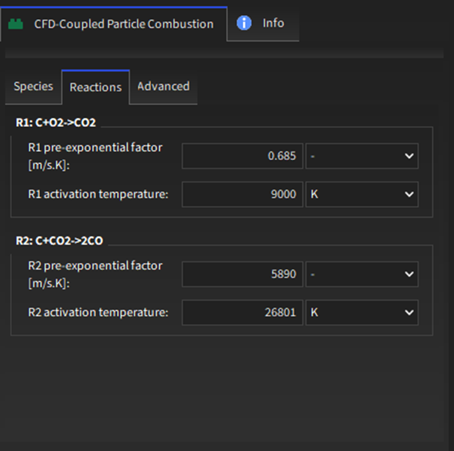Click the R1: C+O2->CO2 group heading
Image resolution: width=454 pixels, height=451 pixels.
click(x=56, y=122)
